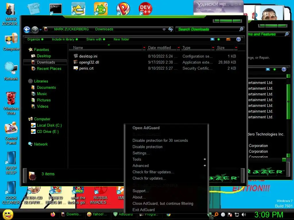Image resolution: width=294 pixels, height=220 pixels.
Task: Open Desktop in the Favorites list
Action: (44, 56)
